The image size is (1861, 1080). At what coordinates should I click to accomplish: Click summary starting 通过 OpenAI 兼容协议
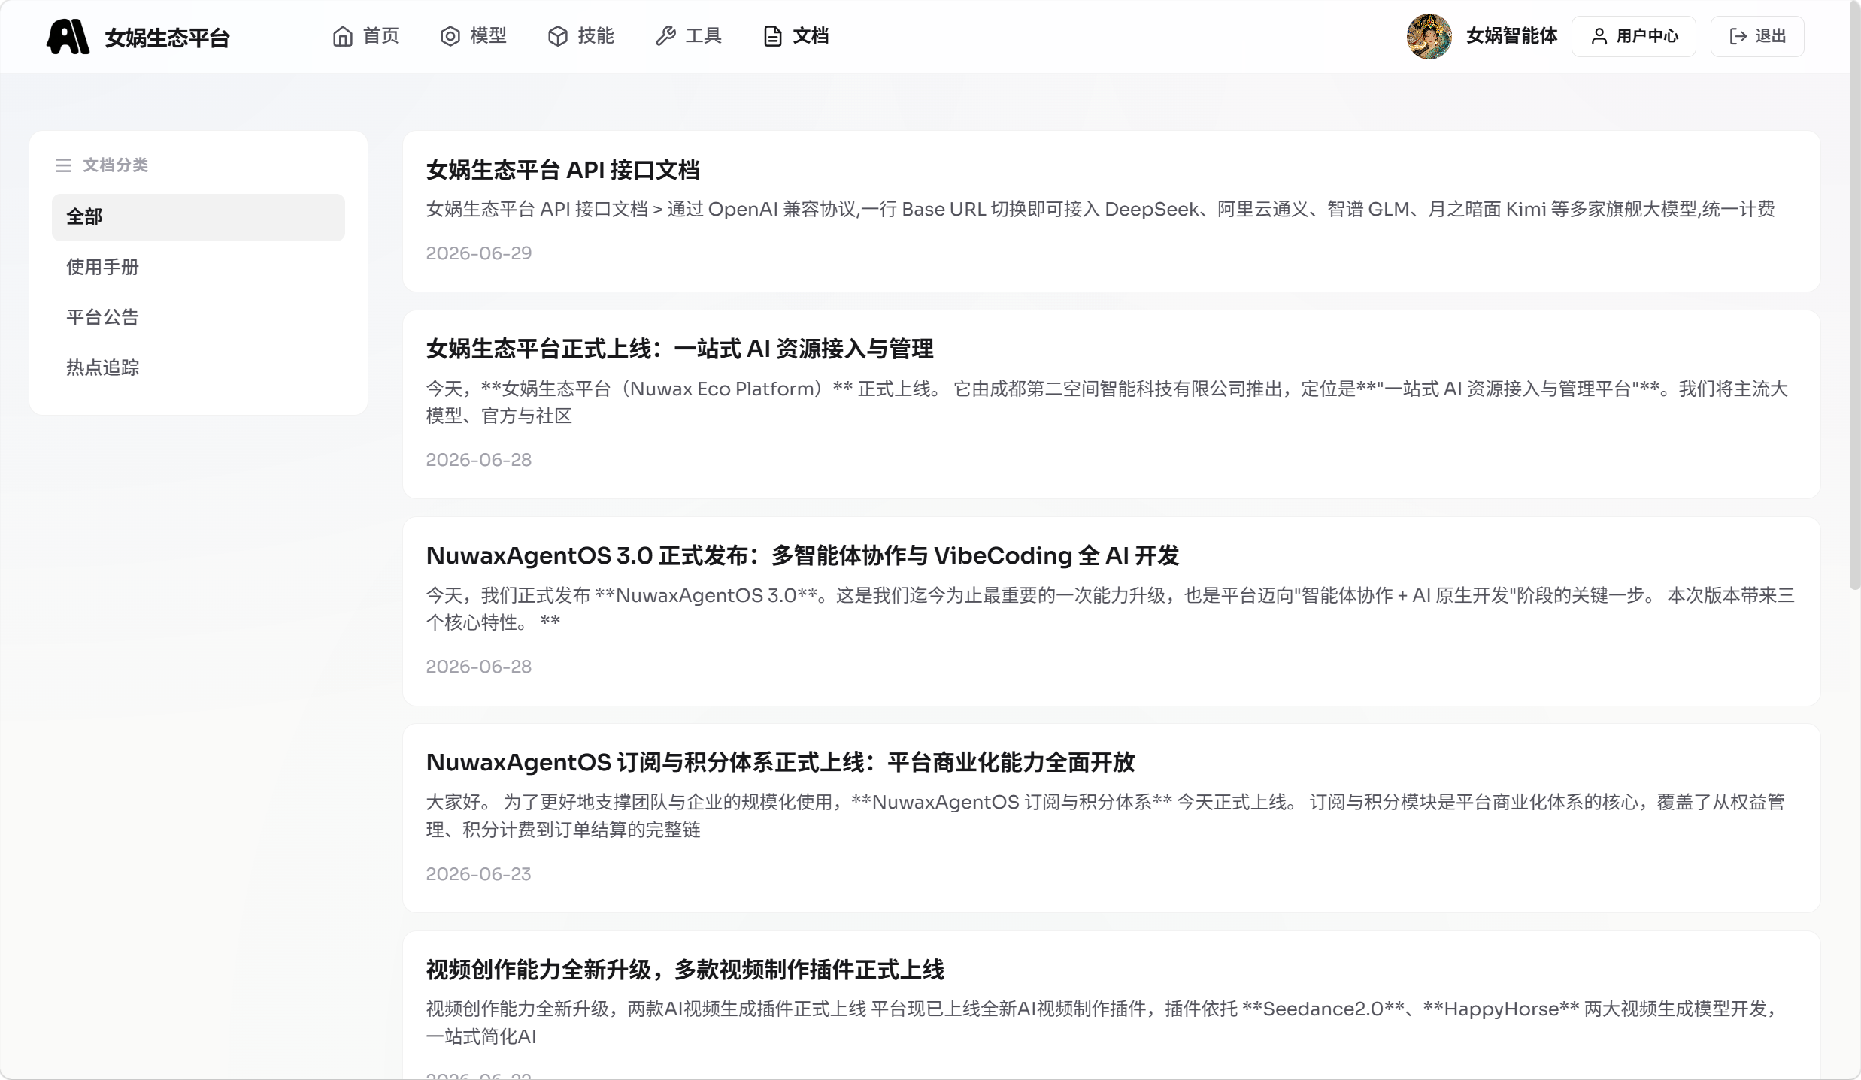1101,210
